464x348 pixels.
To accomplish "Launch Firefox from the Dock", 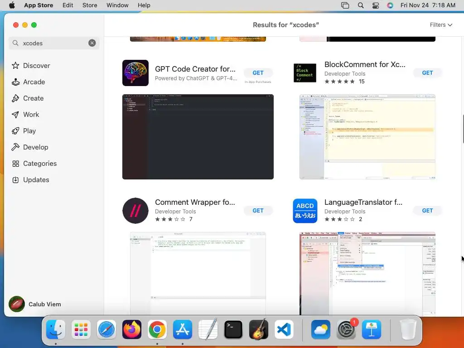I will click(132, 329).
